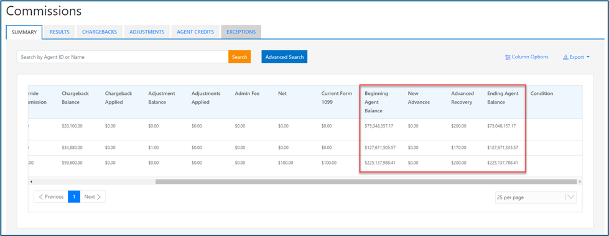Click the horizontal scrollbar thumb
The image size is (609, 236).
point(366,181)
